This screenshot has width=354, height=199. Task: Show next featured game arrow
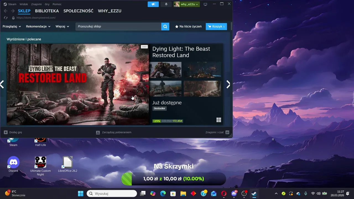tap(228, 84)
